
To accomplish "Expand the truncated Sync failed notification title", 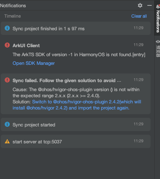I will [x=67, y=81].
